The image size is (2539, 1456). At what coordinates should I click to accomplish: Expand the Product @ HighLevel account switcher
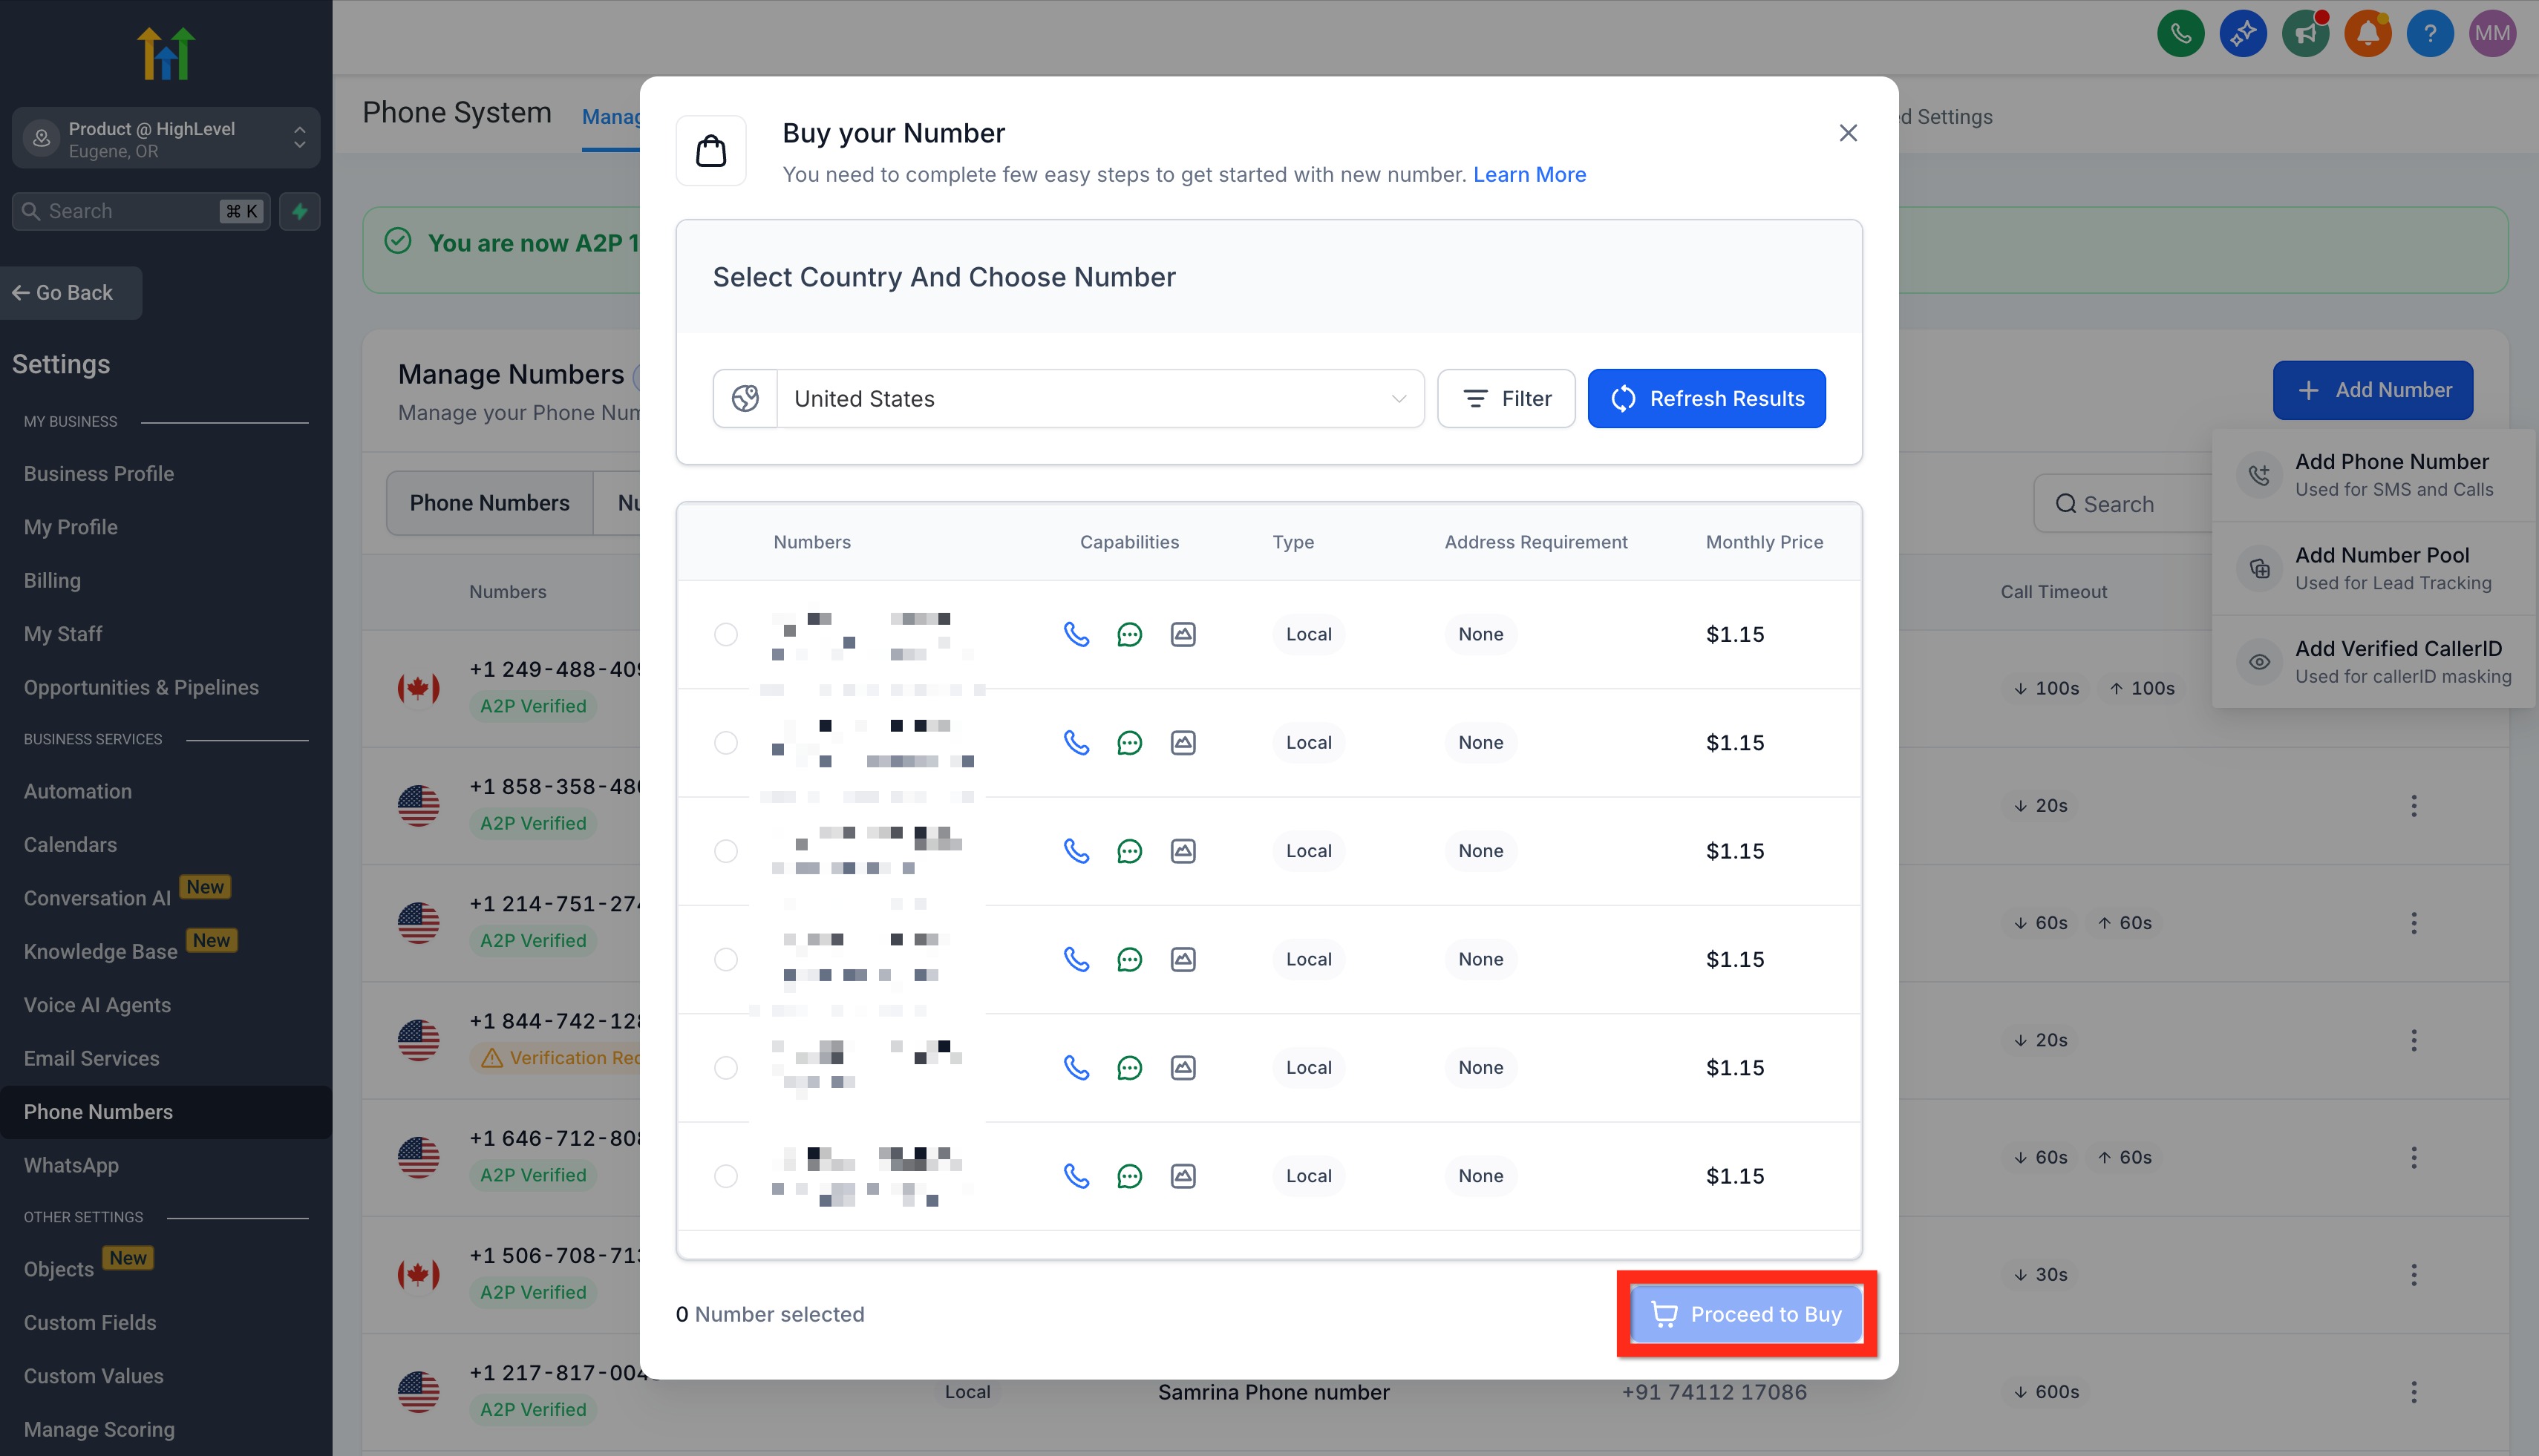pos(166,139)
